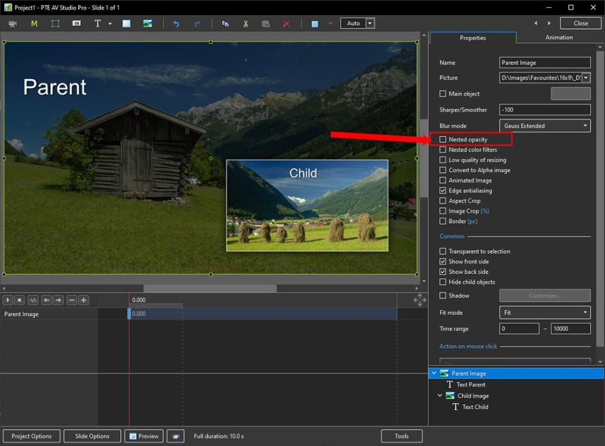The image size is (605, 446).
Task: Click the red X Delete icon
Action: pyautogui.click(x=286, y=24)
